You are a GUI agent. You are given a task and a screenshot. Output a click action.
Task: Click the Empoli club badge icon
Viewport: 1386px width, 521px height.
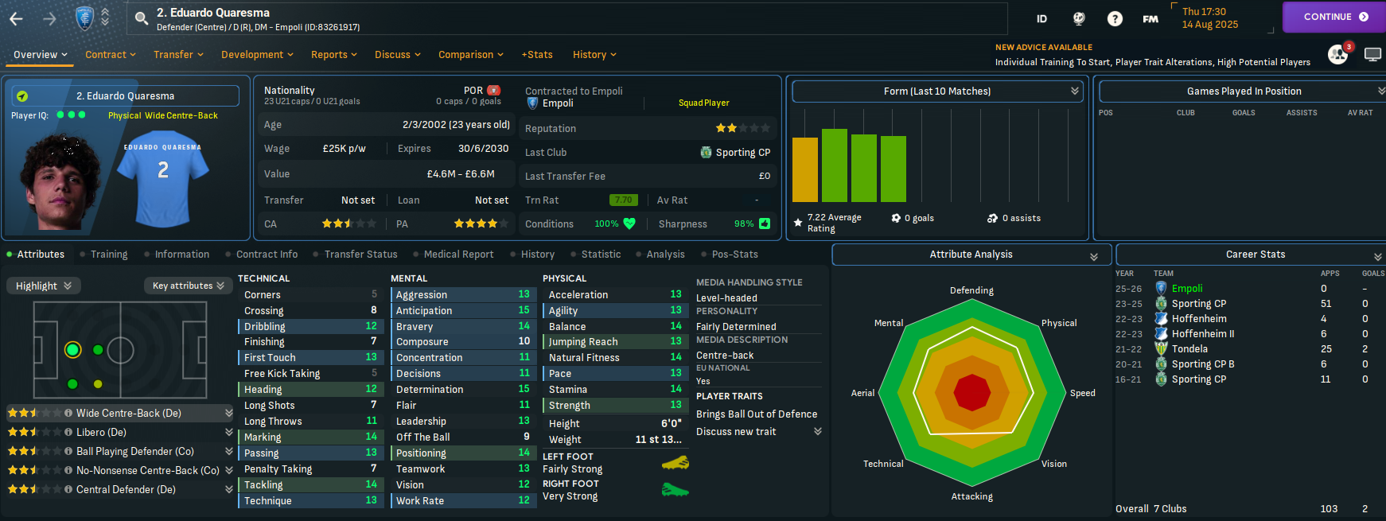pyautogui.click(x=84, y=18)
